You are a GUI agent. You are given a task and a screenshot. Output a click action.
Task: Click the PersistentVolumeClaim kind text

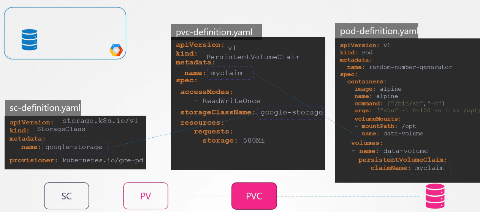pos(253,57)
